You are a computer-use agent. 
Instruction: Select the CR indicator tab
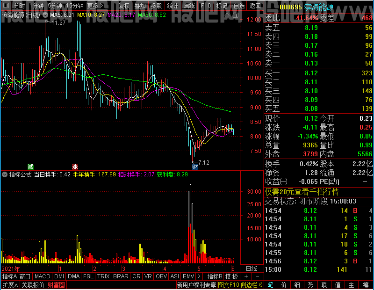click(137, 276)
